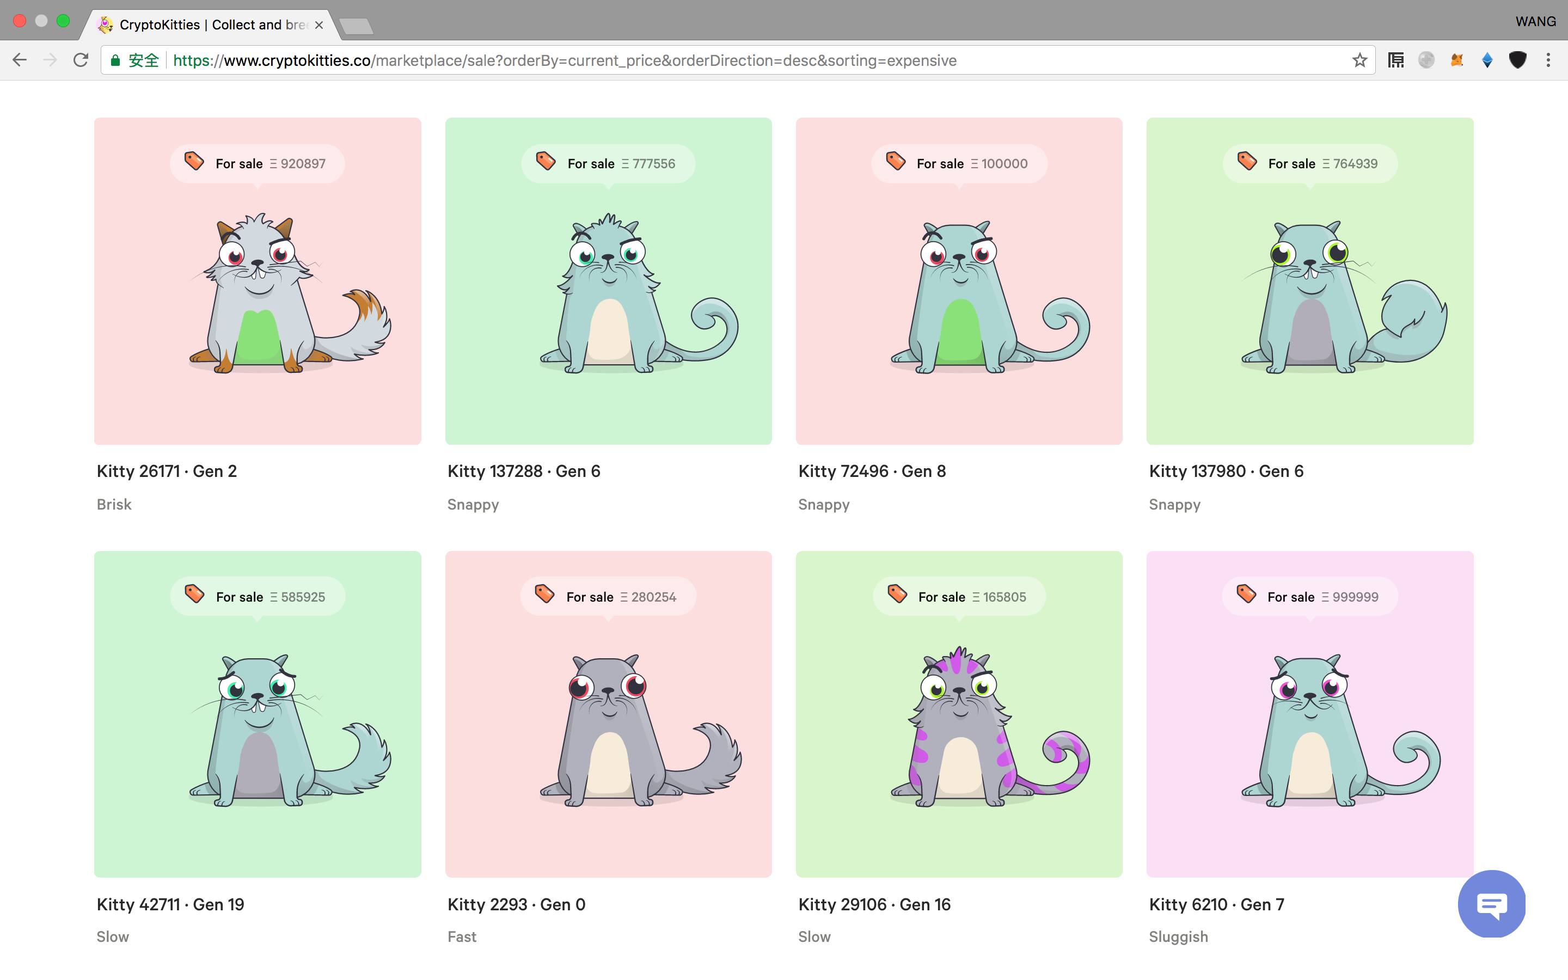
Task: Click the For sale 100000 price label
Action: [959, 163]
